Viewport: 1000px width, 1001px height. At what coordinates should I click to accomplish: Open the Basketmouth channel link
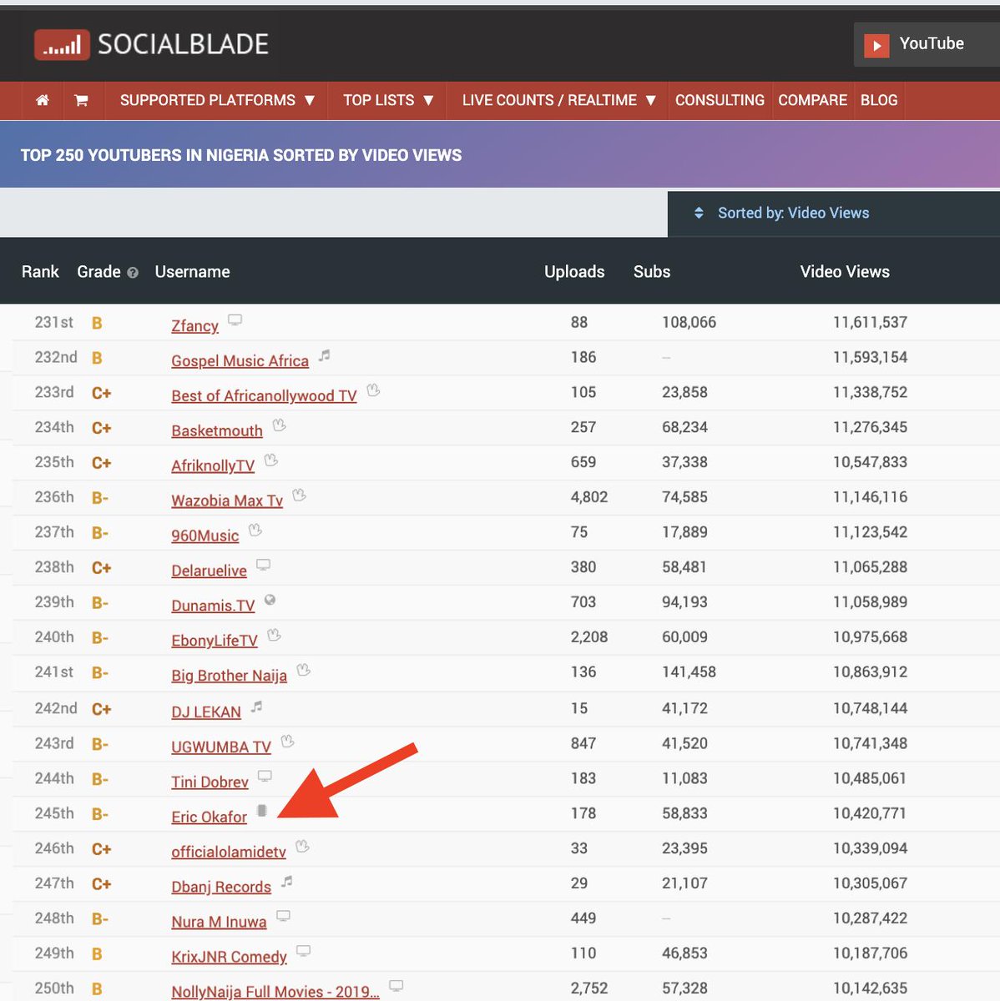pos(217,431)
